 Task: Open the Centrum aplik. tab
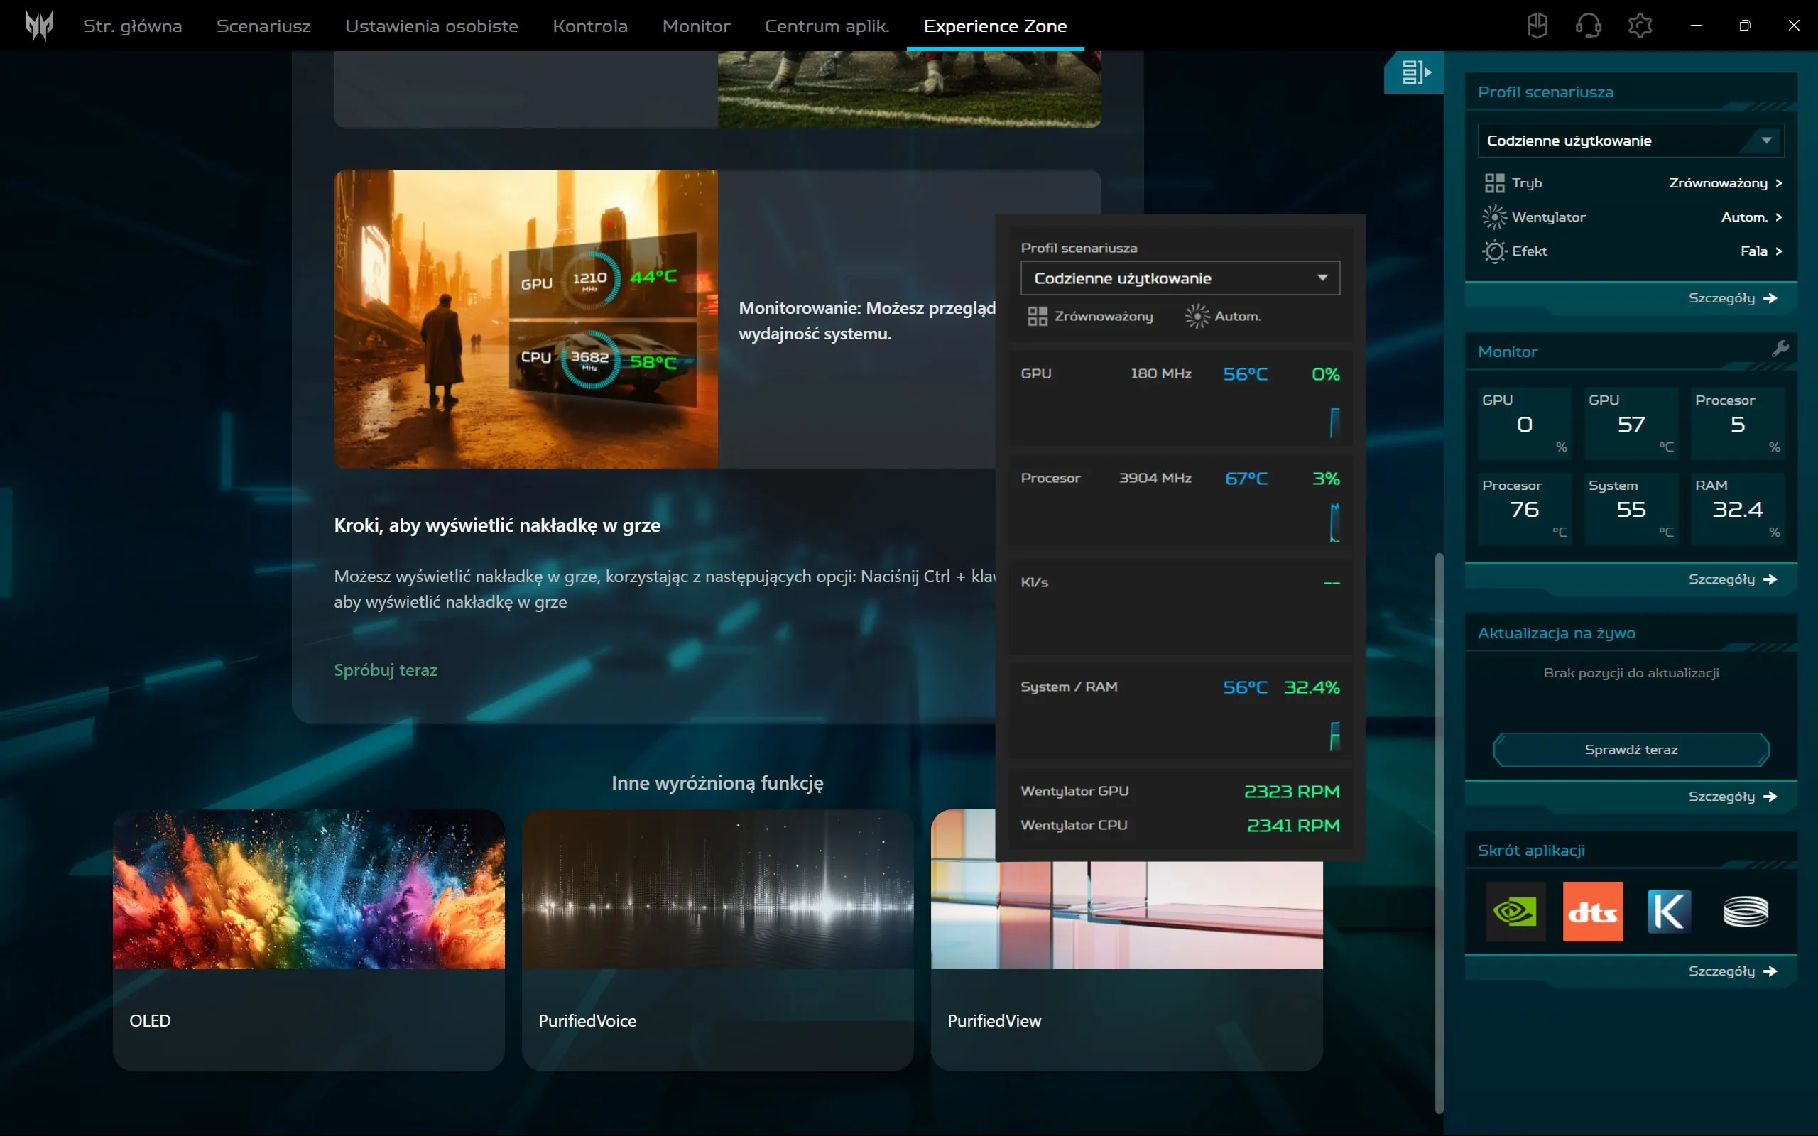827,26
